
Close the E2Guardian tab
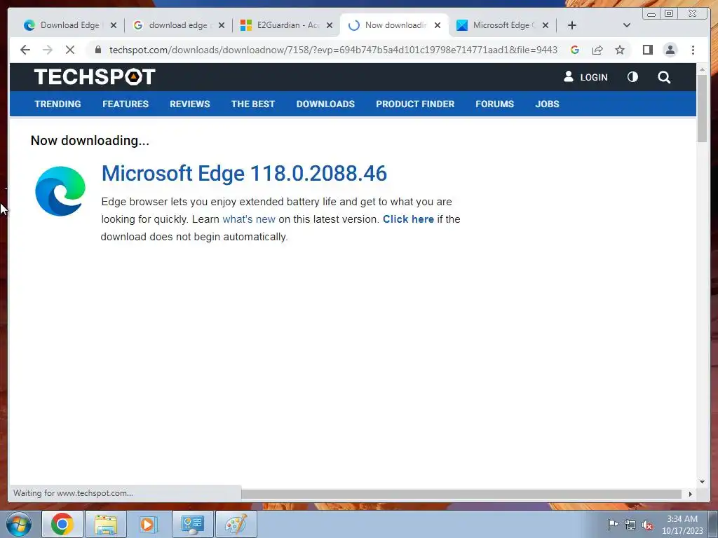[x=330, y=25]
